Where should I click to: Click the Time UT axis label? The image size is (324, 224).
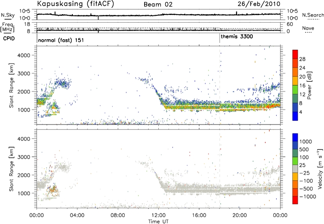[x=158, y=222]
